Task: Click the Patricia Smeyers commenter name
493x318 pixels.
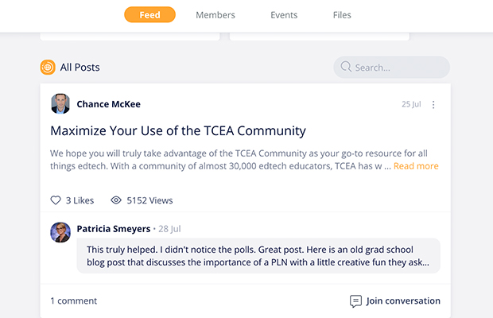Action: tap(113, 229)
